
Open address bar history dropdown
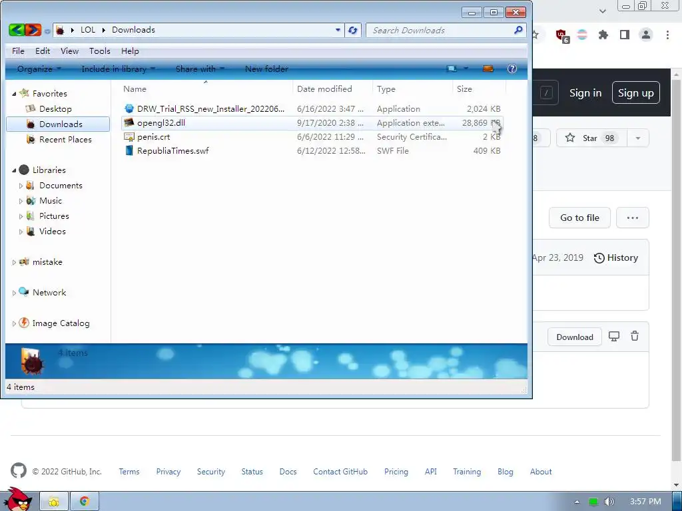(x=338, y=30)
